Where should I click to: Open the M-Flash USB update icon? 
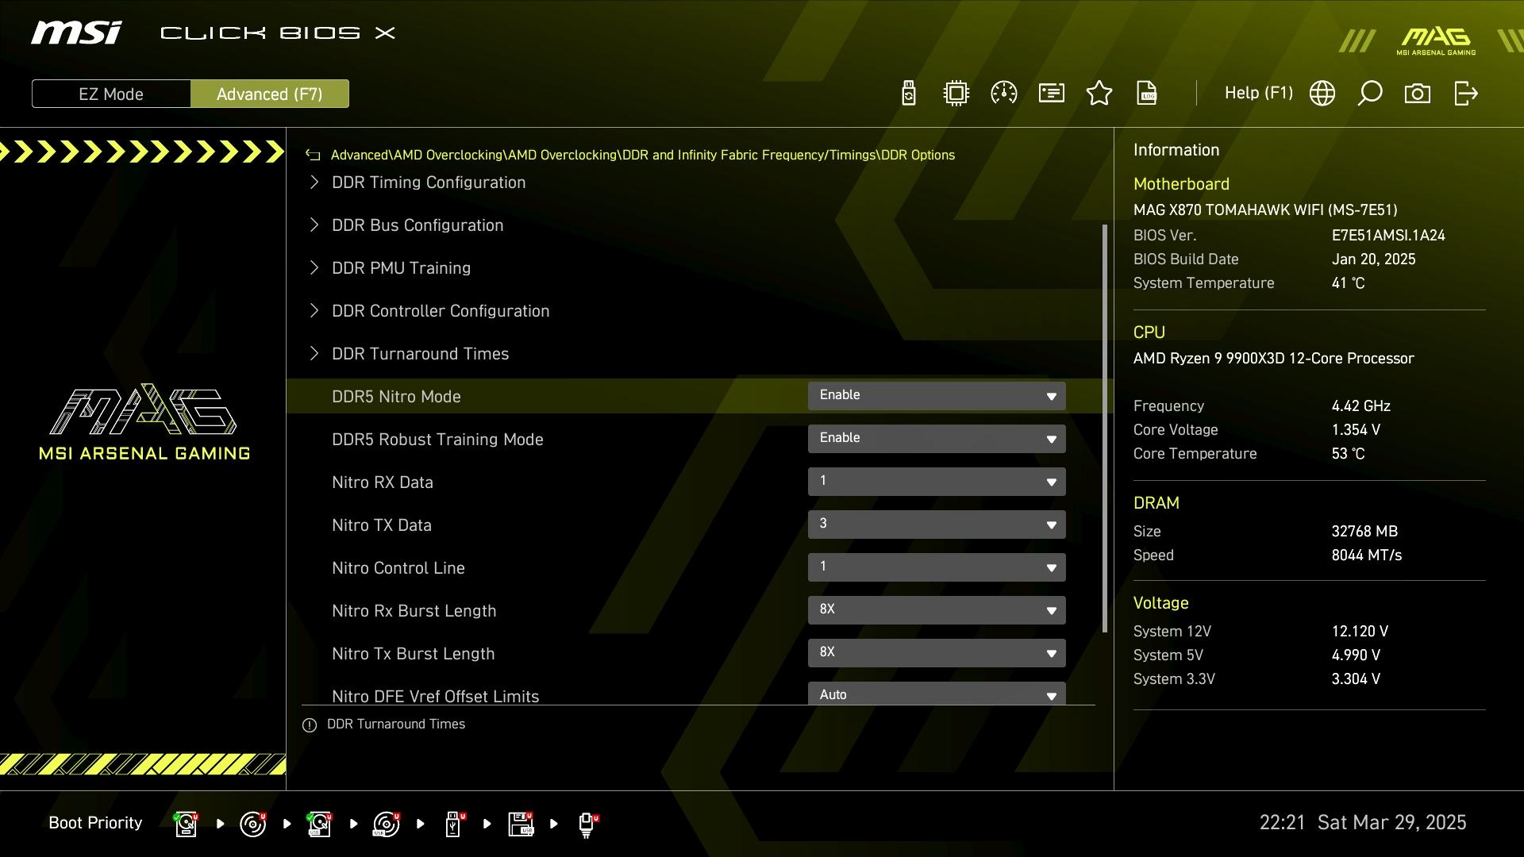pos(909,94)
